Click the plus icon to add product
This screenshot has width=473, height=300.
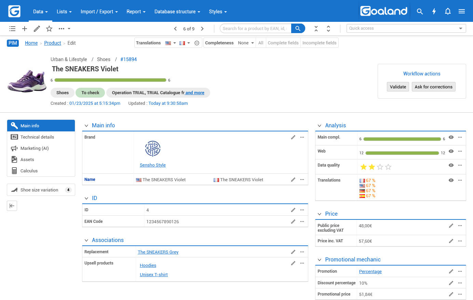(25, 29)
